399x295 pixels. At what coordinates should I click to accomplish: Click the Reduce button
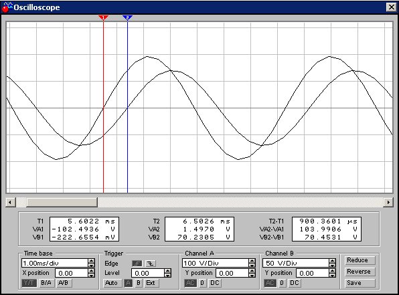pyautogui.click(x=360, y=260)
